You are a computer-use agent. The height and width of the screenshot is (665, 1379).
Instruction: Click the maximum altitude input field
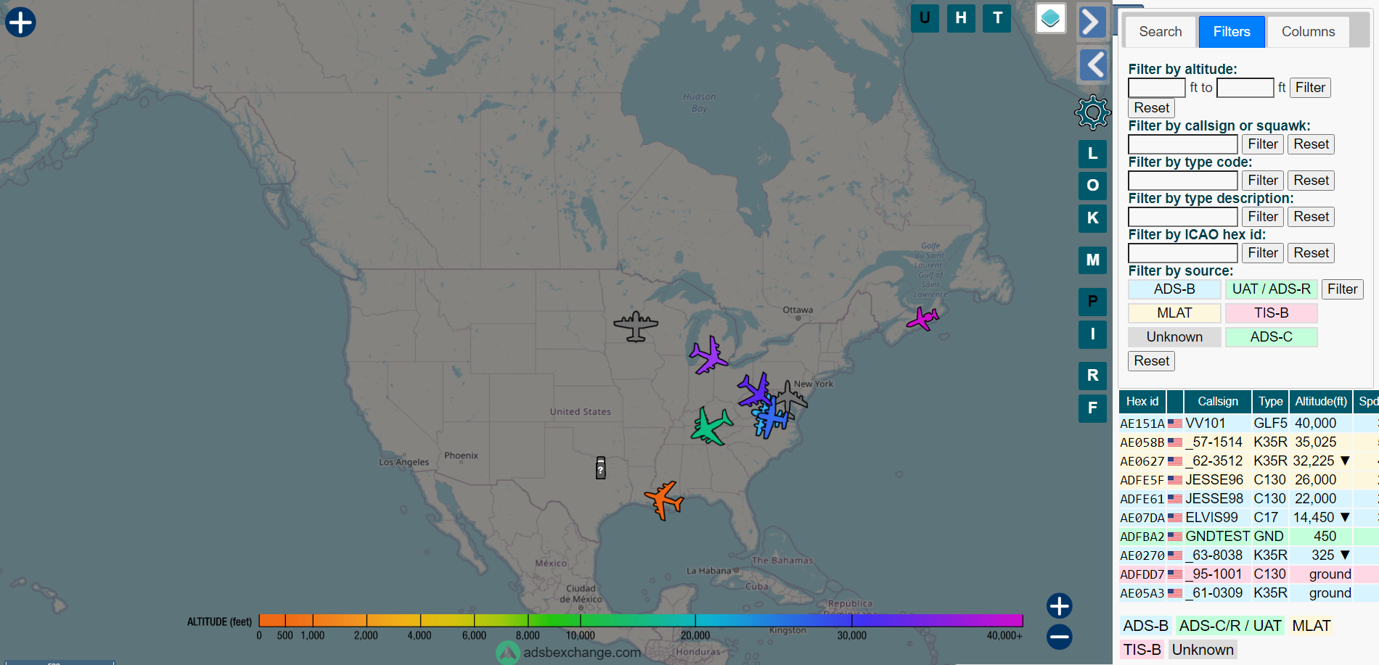click(1245, 88)
